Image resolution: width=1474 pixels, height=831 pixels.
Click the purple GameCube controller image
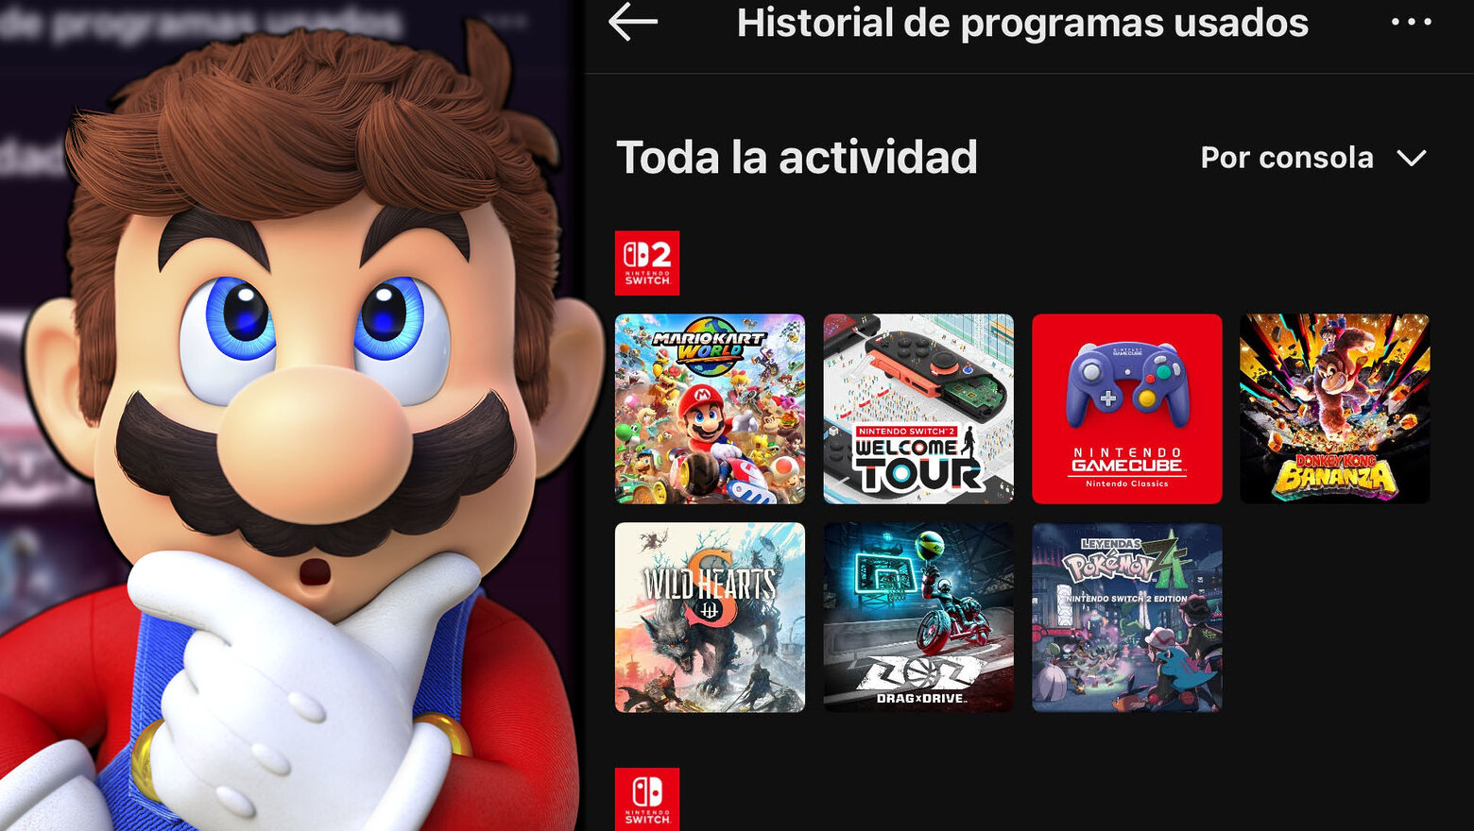1127,383
